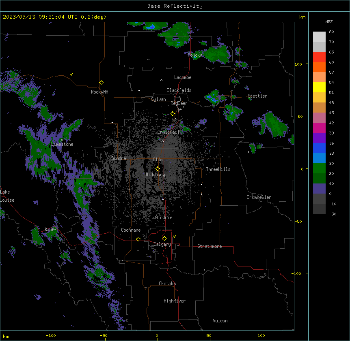Click the Strathmore label
This screenshot has height=341, width=350.
click(x=210, y=246)
